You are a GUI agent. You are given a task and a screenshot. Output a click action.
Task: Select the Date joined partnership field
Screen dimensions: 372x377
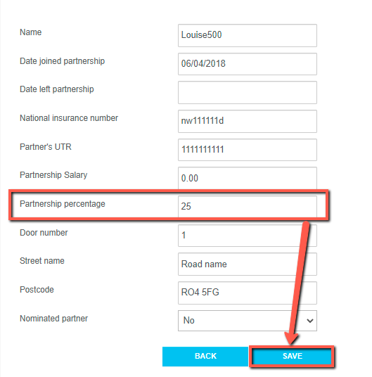pyautogui.click(x=248, y=64)
